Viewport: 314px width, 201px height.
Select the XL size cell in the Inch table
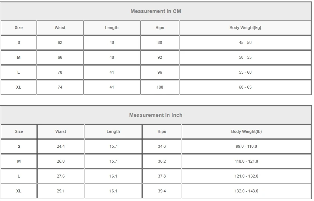pyautogui.click(x=19, y=191)
